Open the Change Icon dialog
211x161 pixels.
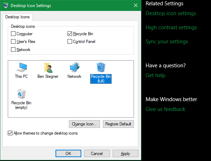84,124
